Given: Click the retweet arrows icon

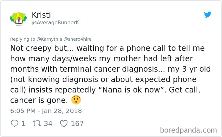Looking at the screenshot, I should point(36,123).
